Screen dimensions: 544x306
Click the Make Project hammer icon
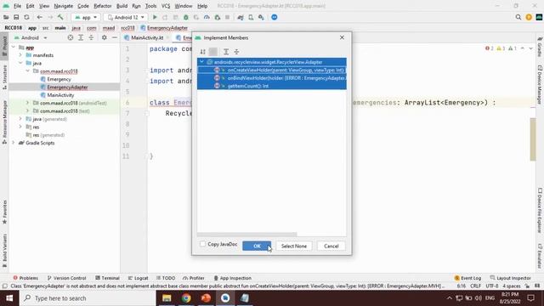pos(60,17)
